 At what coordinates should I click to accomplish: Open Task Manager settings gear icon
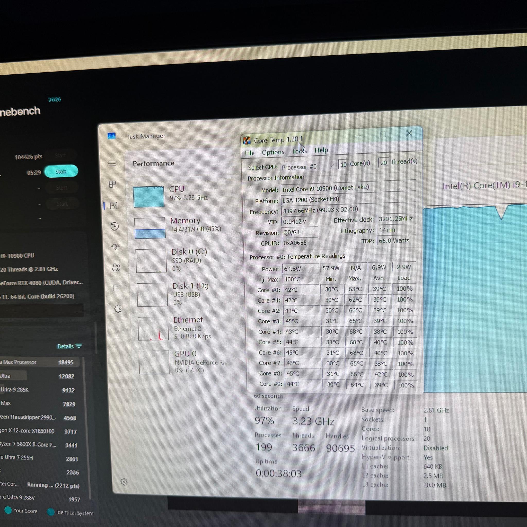coord(124,482)
